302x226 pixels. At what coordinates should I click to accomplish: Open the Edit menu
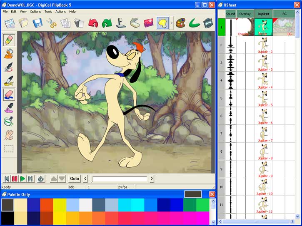13,12
